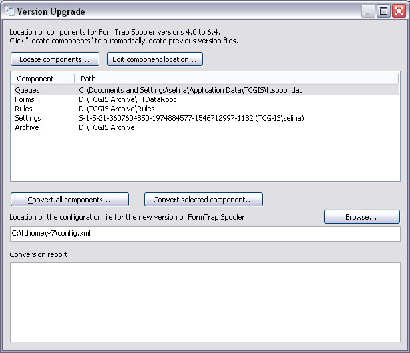The height and width of the screenshot is (353, 410).
Task: Select the Archive component row
Action: pos(27,127)
